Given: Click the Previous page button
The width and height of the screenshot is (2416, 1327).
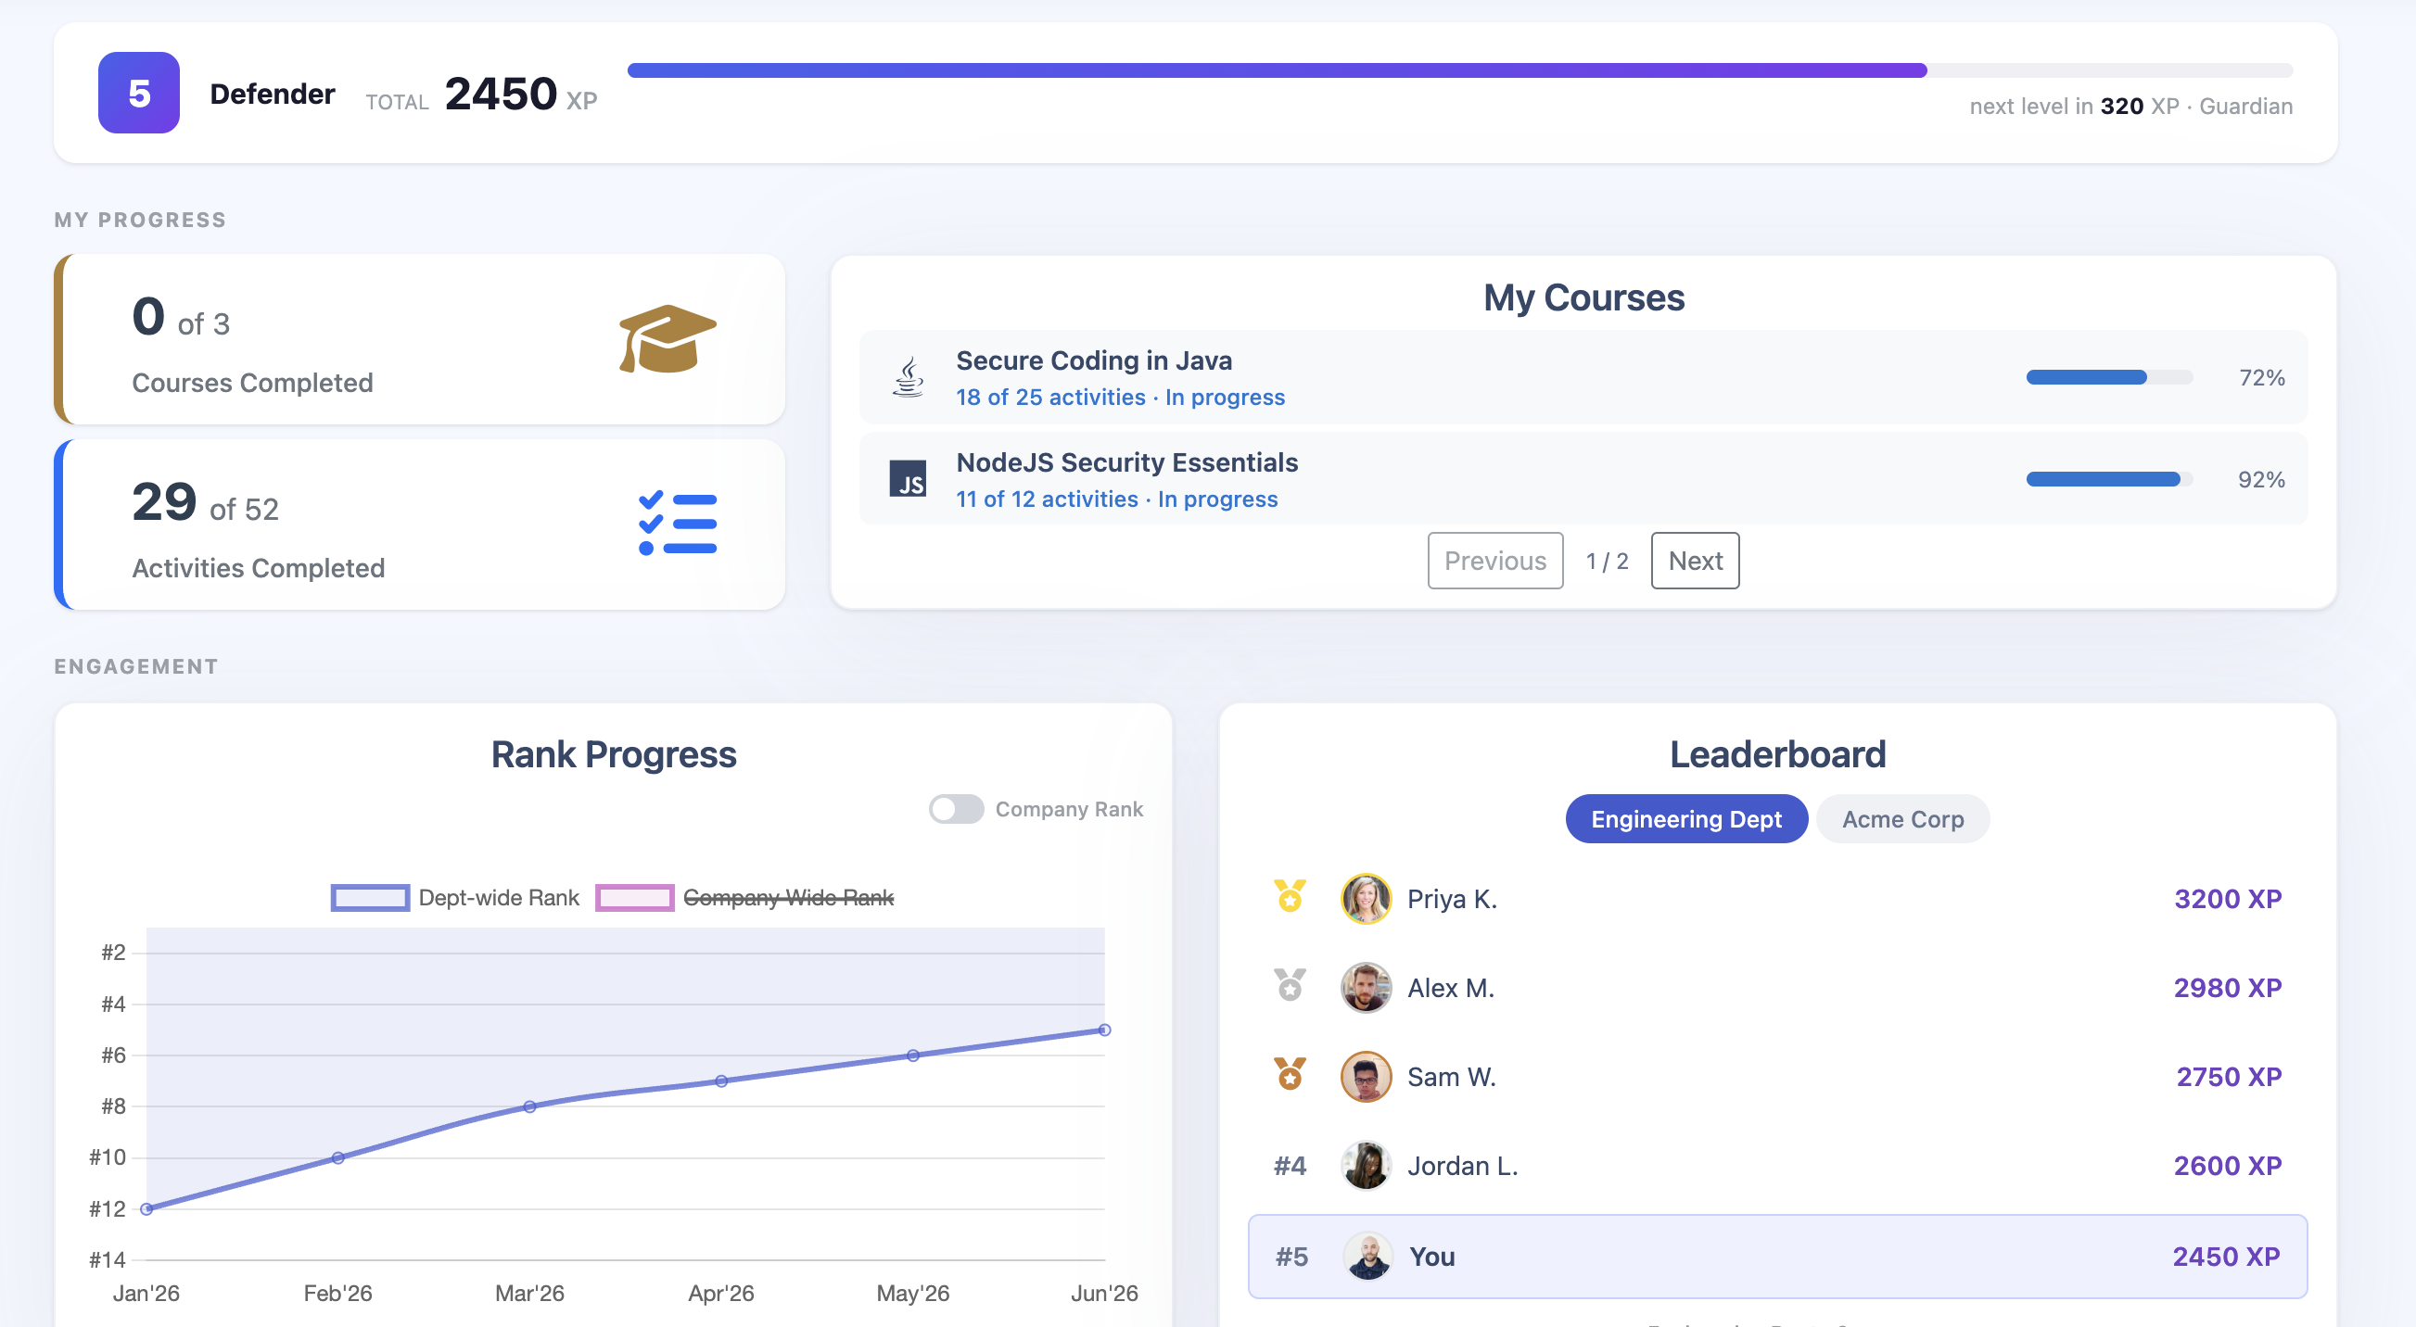Looking at the screenshot, I should pos(1494,561).
